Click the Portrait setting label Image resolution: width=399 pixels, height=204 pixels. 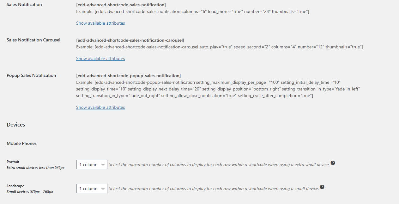[x=13, y=162]
